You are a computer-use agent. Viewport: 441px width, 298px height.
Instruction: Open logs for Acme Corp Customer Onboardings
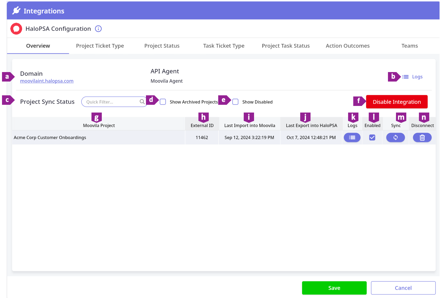pyautogui.click(x=352, y=138)
